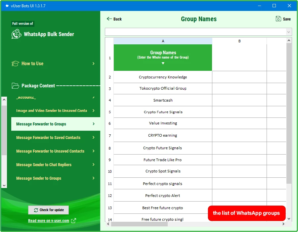This screenshot has height=232, width=298.
Task: Click the Back arrow icon
Action: click(x=109, y=19)
